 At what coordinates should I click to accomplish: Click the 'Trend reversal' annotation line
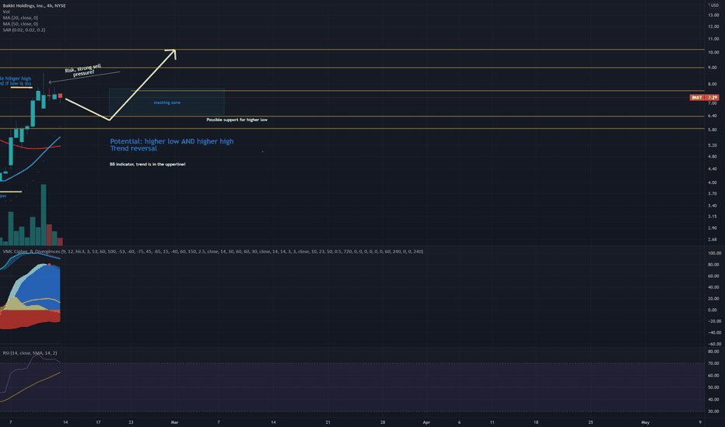(x=133, y=148)
